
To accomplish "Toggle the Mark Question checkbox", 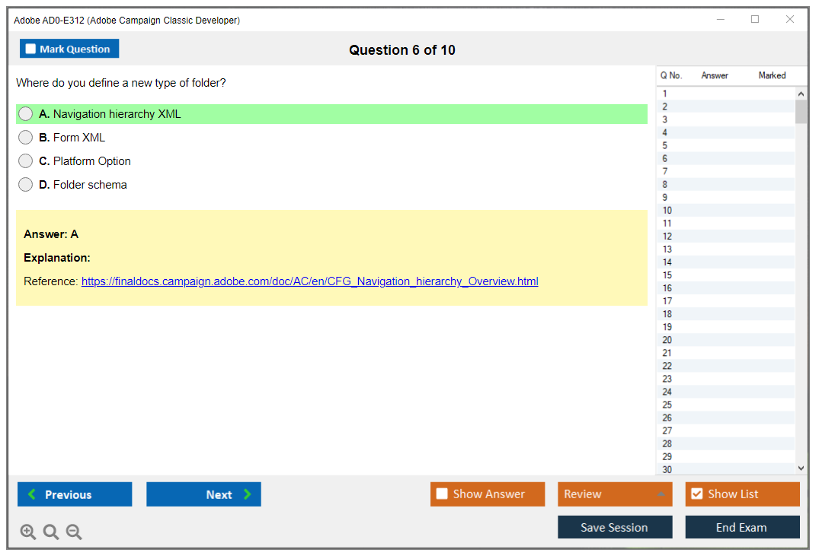I will (31, 49).
